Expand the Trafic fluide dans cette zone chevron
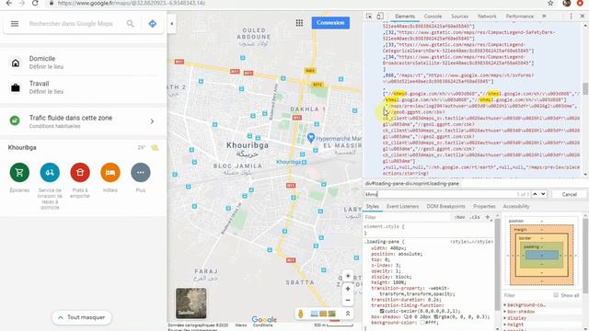This screenshot has height=331, width=589. pyautogui.click(x=152, y=121)
